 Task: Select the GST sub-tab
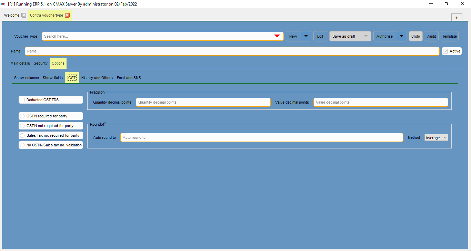72,78
